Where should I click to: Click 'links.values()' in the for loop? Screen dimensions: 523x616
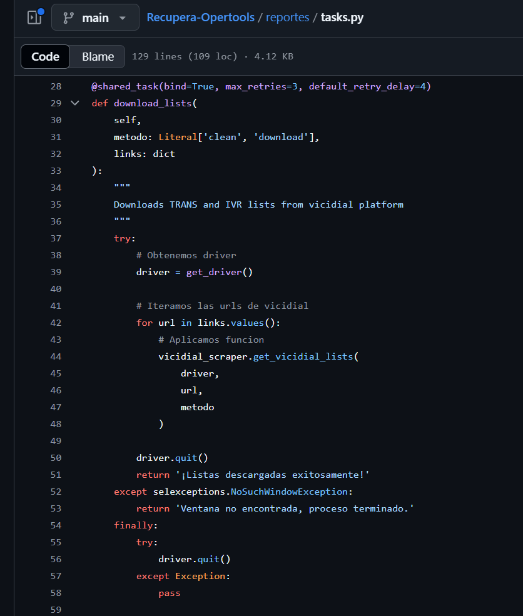(236, 323)
